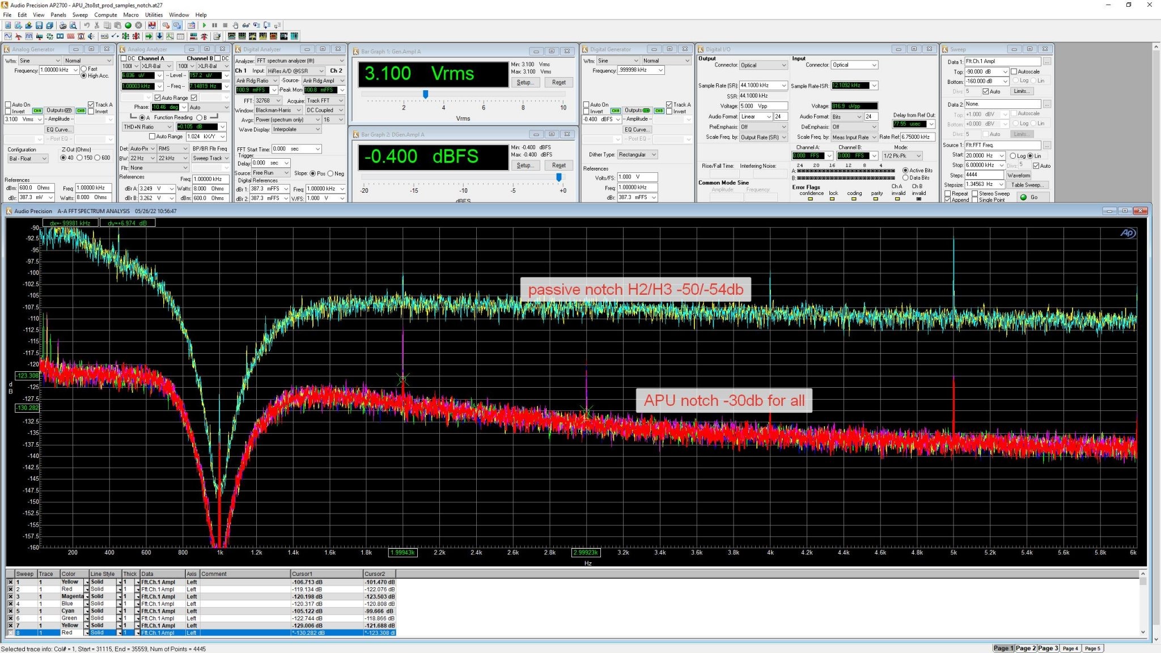
Task: Open the Analog Analyzer panel icon
Action: [18, 36]
